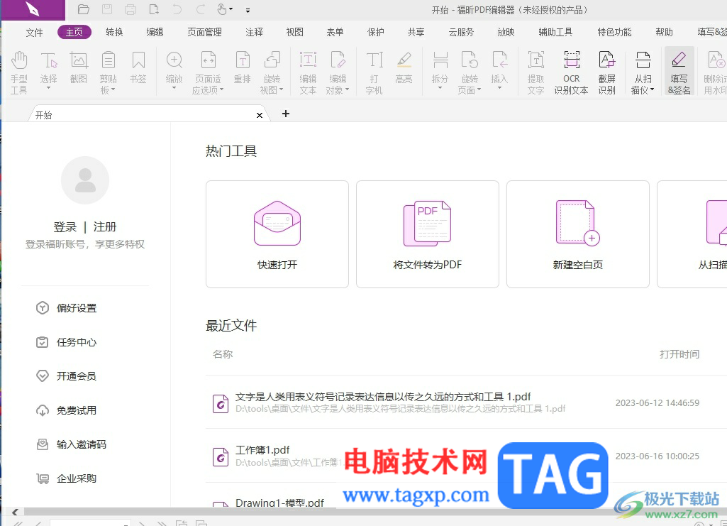Click New Blank Page (新建空白页) card
Viewport: 727px width, 526px height.
(578, 234)
